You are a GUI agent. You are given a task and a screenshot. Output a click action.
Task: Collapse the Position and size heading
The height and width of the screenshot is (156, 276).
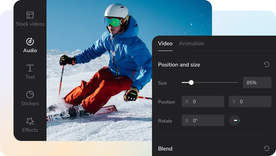pos(179,65)
